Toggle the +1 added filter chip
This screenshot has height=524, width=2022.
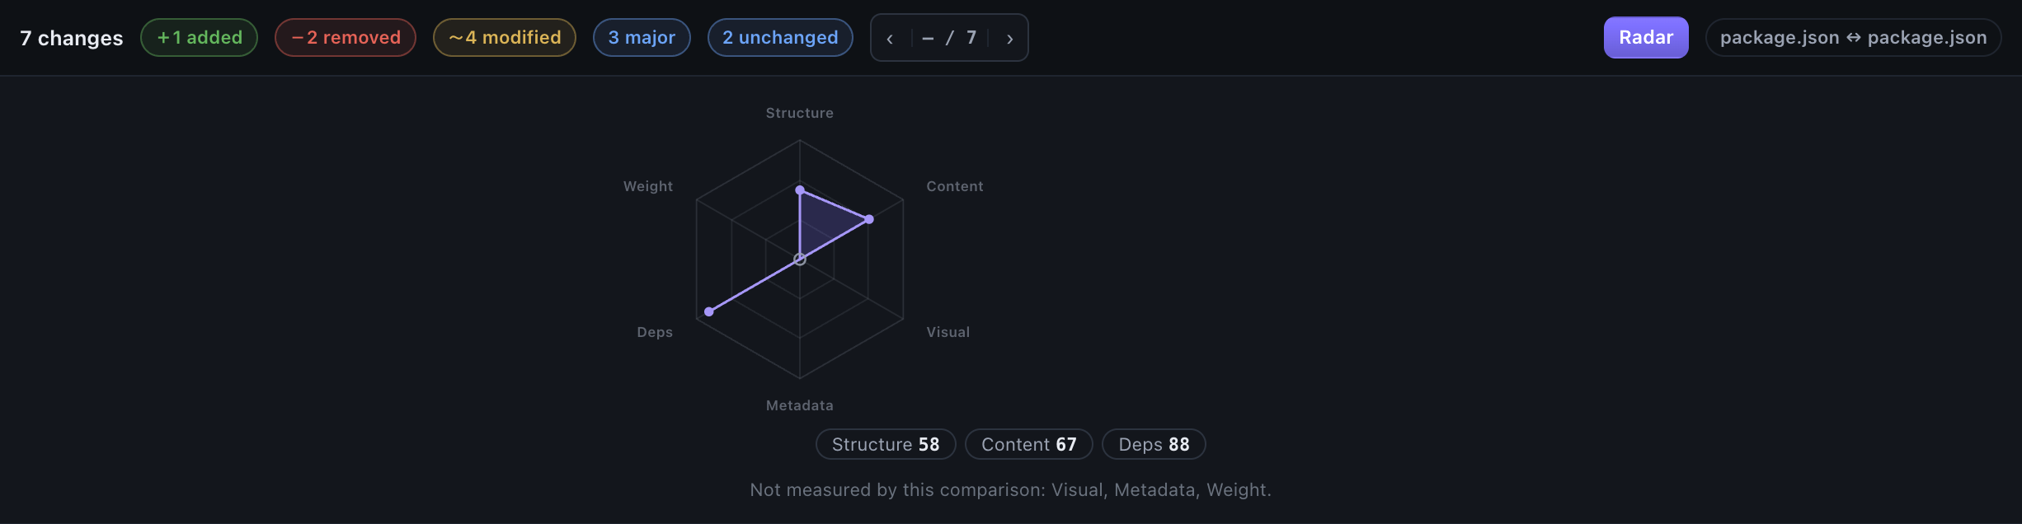199,38
